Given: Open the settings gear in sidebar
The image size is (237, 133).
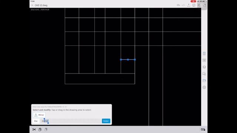Looking at the screenshot, I should coord(204,87).
